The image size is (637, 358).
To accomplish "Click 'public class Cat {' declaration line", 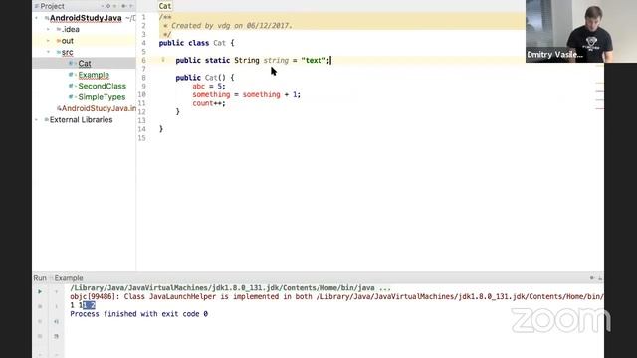I will [197, 43].
